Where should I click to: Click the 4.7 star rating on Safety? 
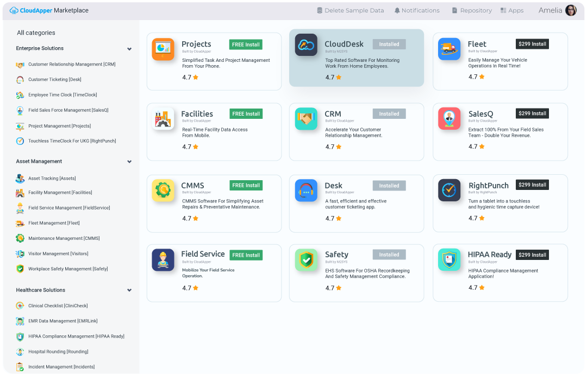click(x=334, y=288)
